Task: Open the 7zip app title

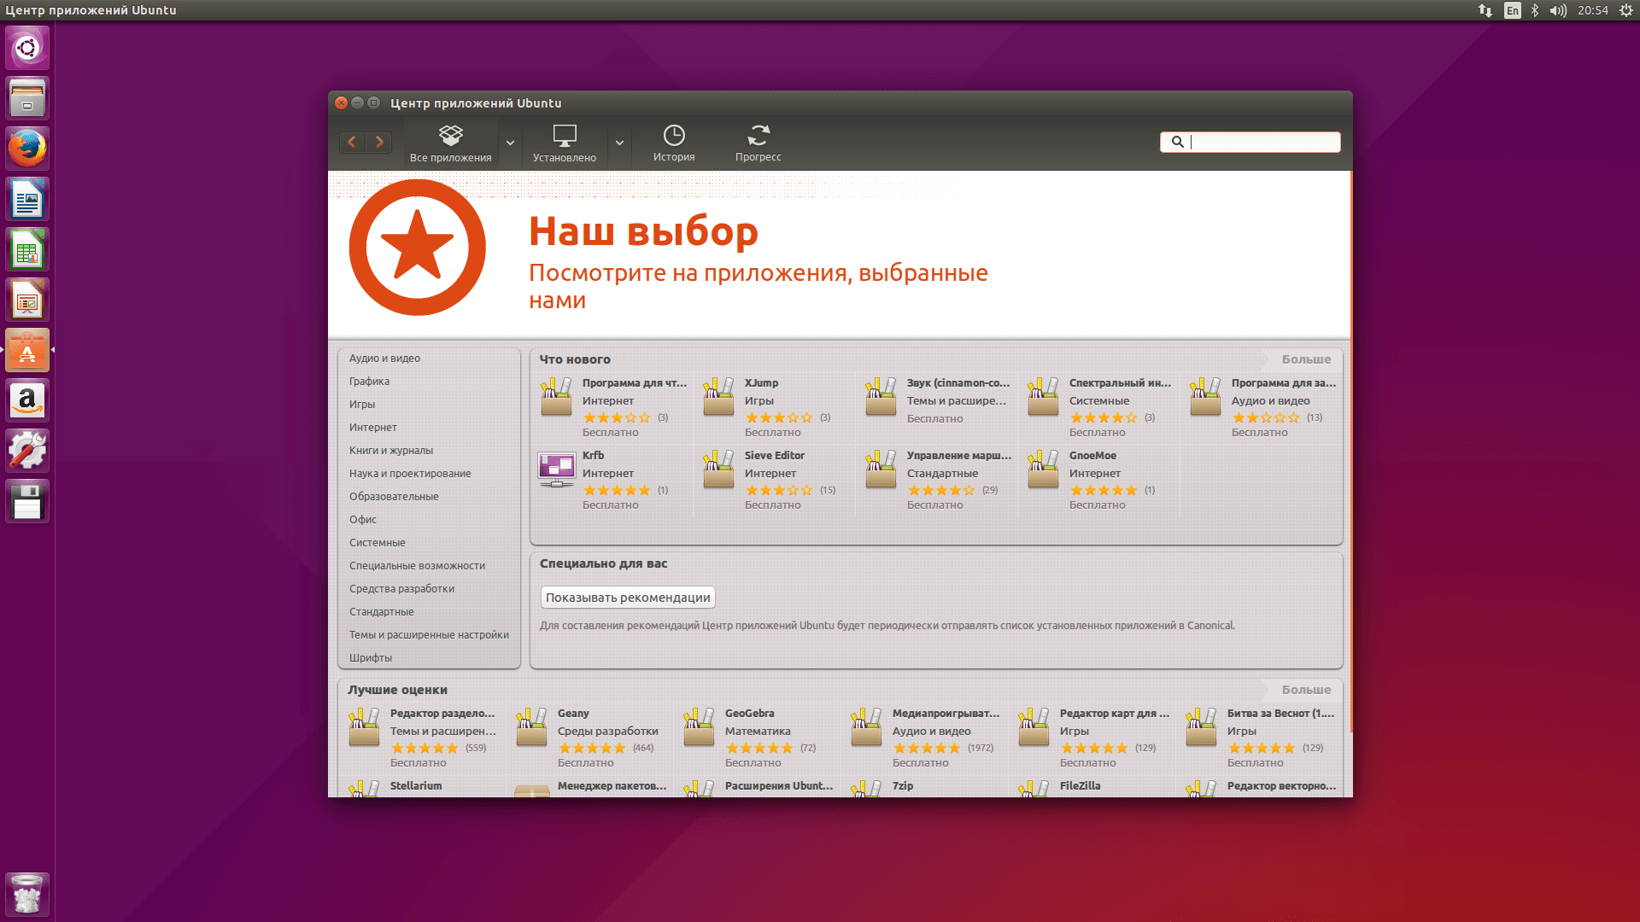Action: pyautogui.click(x=903, y=786)
